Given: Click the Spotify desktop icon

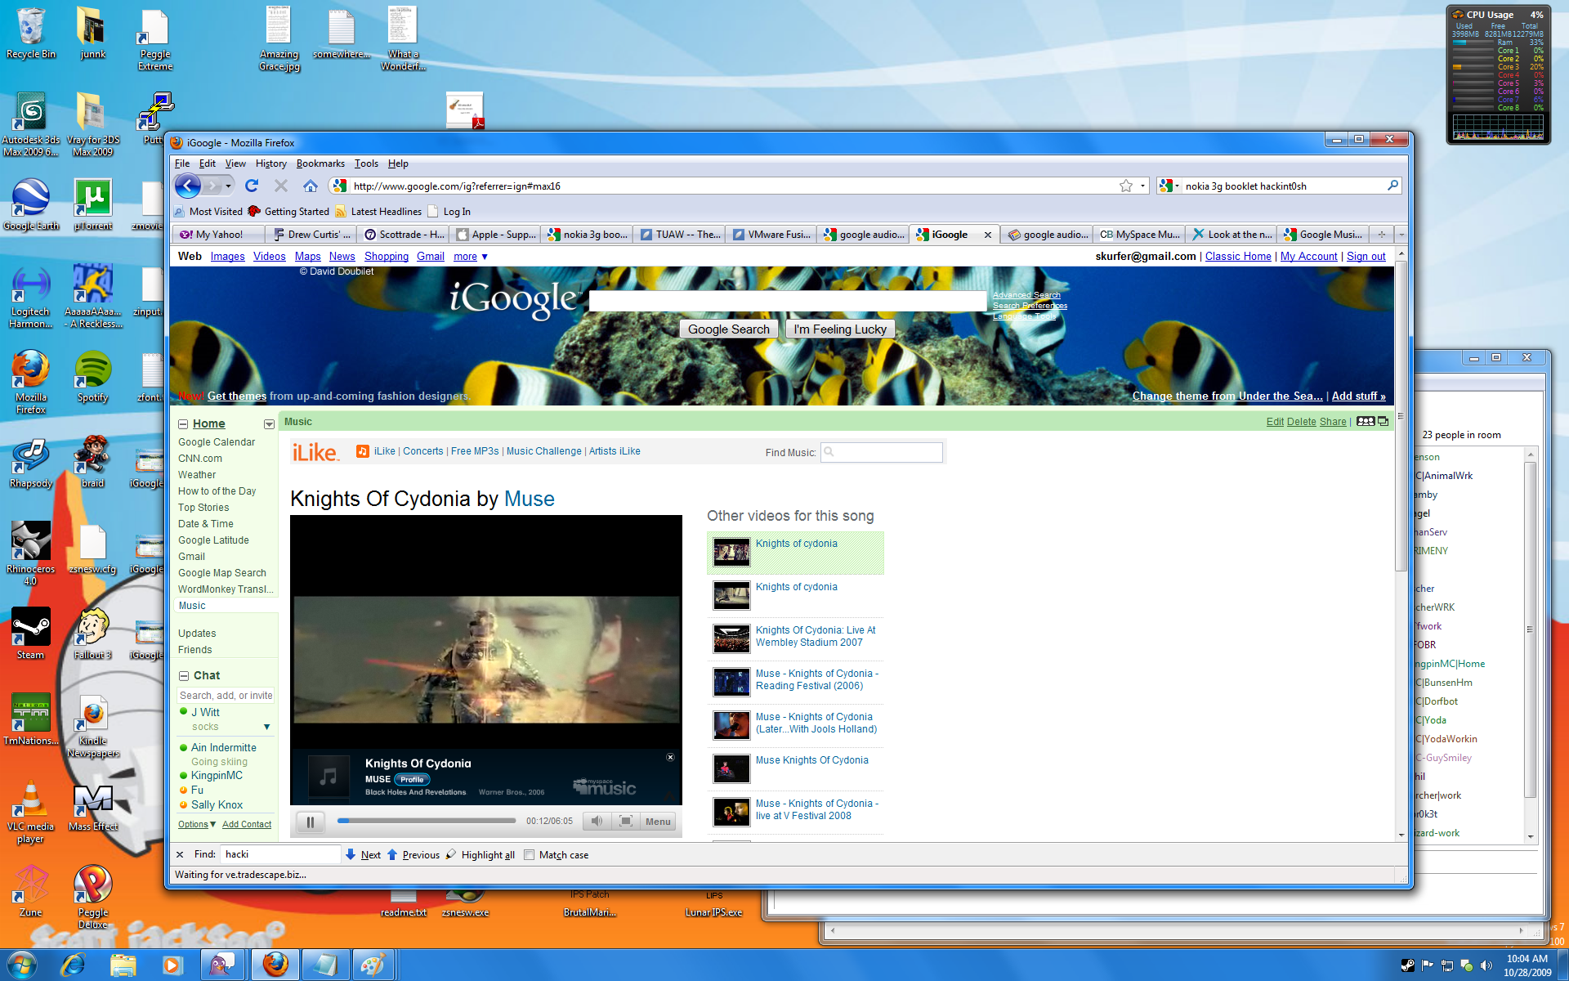Looking at the screenshot, I should [x=93, y=377].
